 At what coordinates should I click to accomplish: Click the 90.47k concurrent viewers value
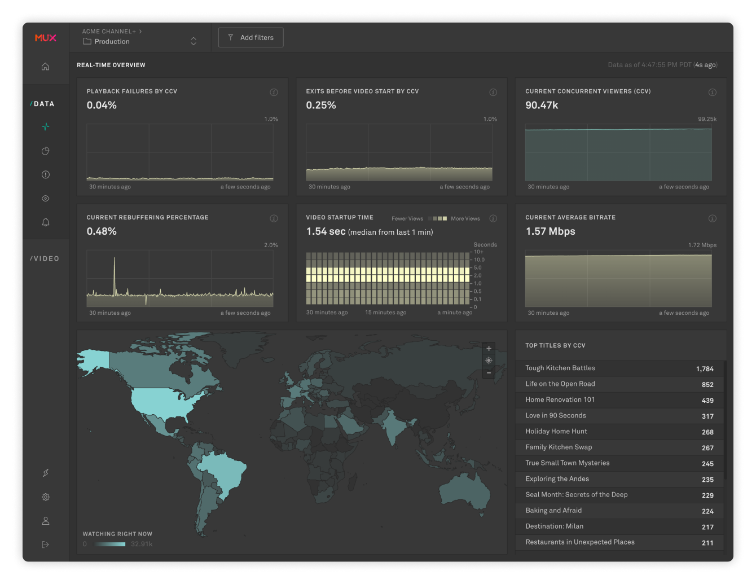pos(542,105)
